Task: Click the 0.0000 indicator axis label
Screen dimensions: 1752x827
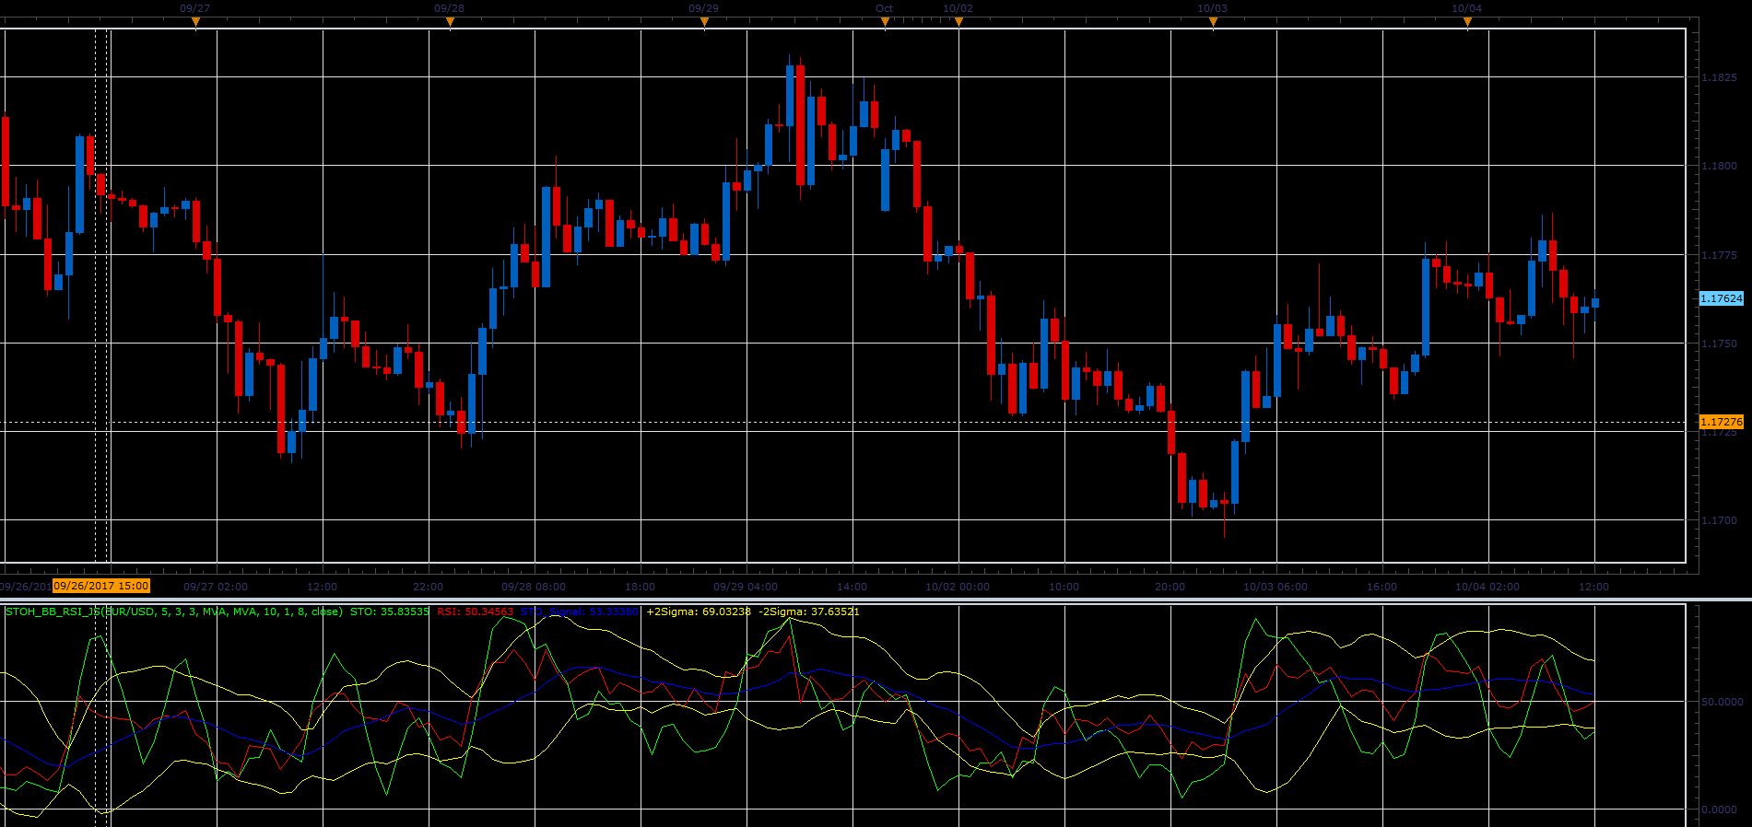Action: (x=1720, y=810)
